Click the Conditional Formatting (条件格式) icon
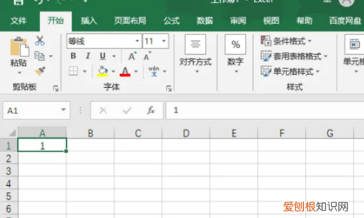Screen dimensions: 364x218 (x=266, y=41)
